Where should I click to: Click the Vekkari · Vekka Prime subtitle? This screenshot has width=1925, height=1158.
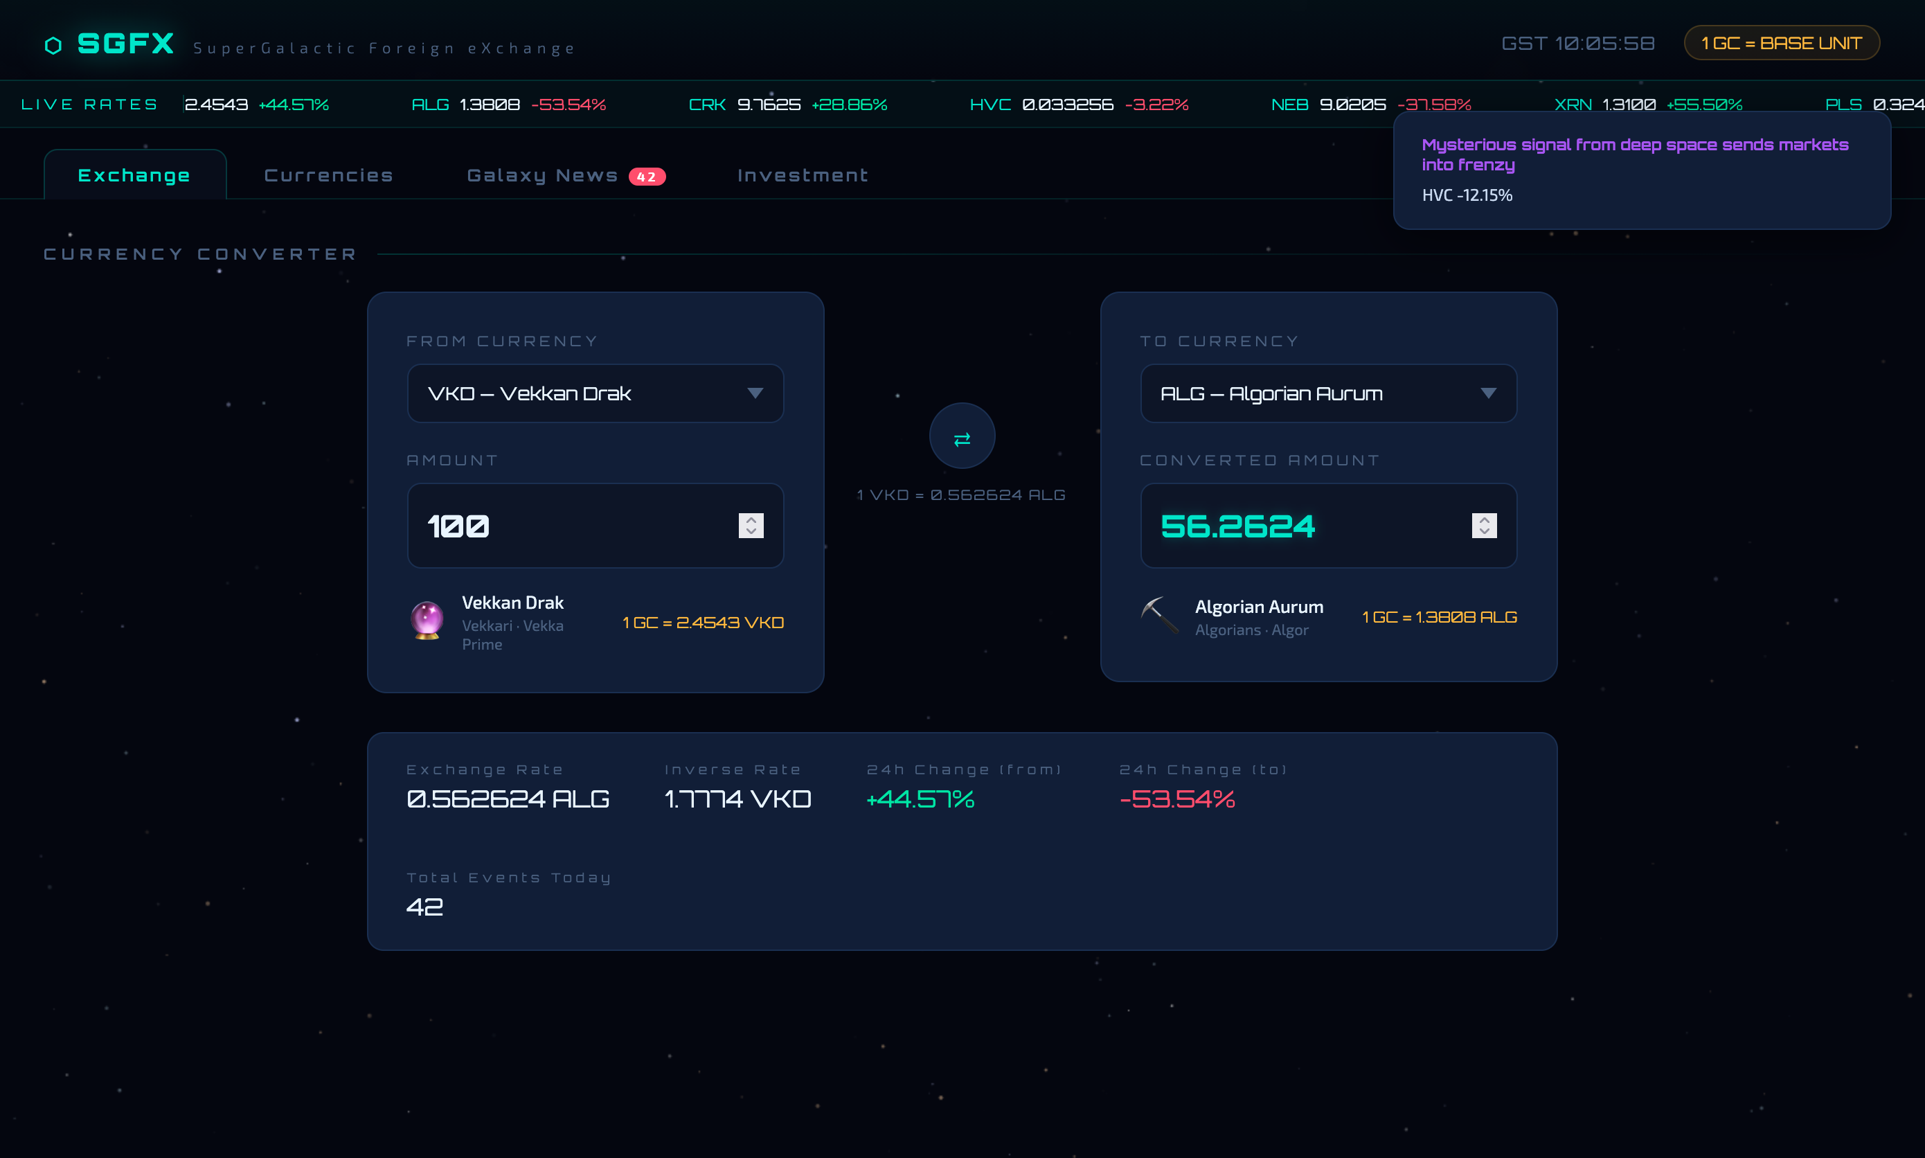(512, 635)
